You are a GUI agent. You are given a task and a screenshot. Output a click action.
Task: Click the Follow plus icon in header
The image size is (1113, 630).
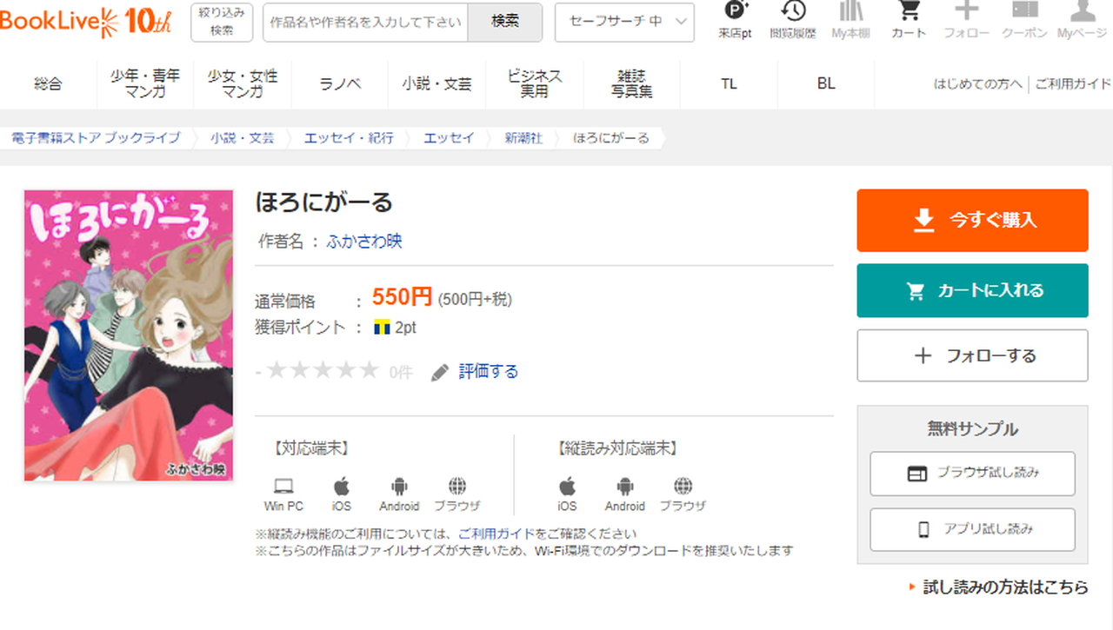point(966,12)
